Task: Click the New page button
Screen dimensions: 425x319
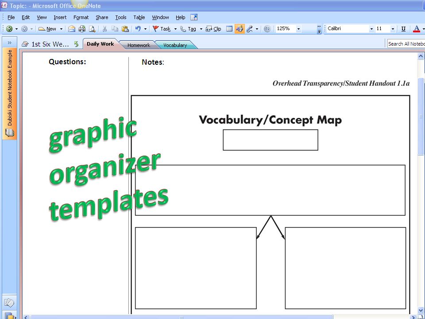Action: point(48,29)
